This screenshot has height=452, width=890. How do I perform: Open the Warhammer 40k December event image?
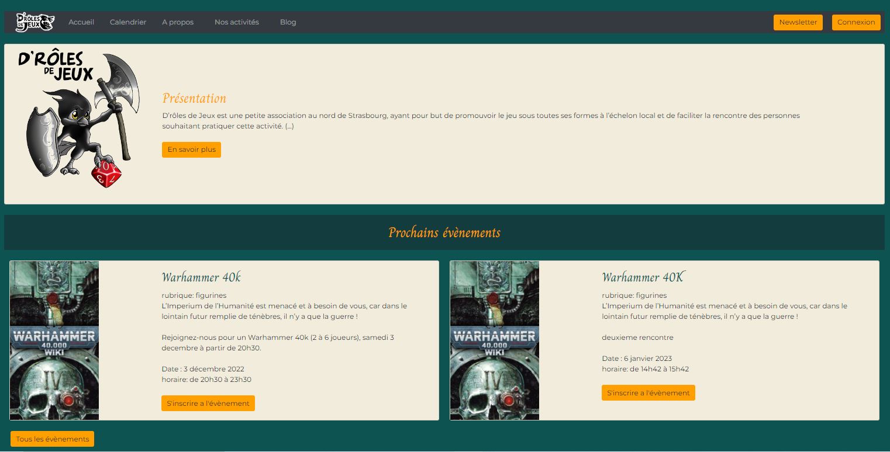tap(54, 340)
